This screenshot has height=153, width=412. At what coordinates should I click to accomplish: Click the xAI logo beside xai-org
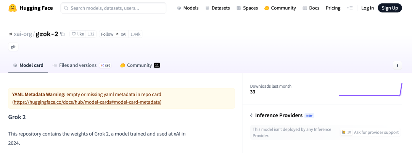[11, 34]
